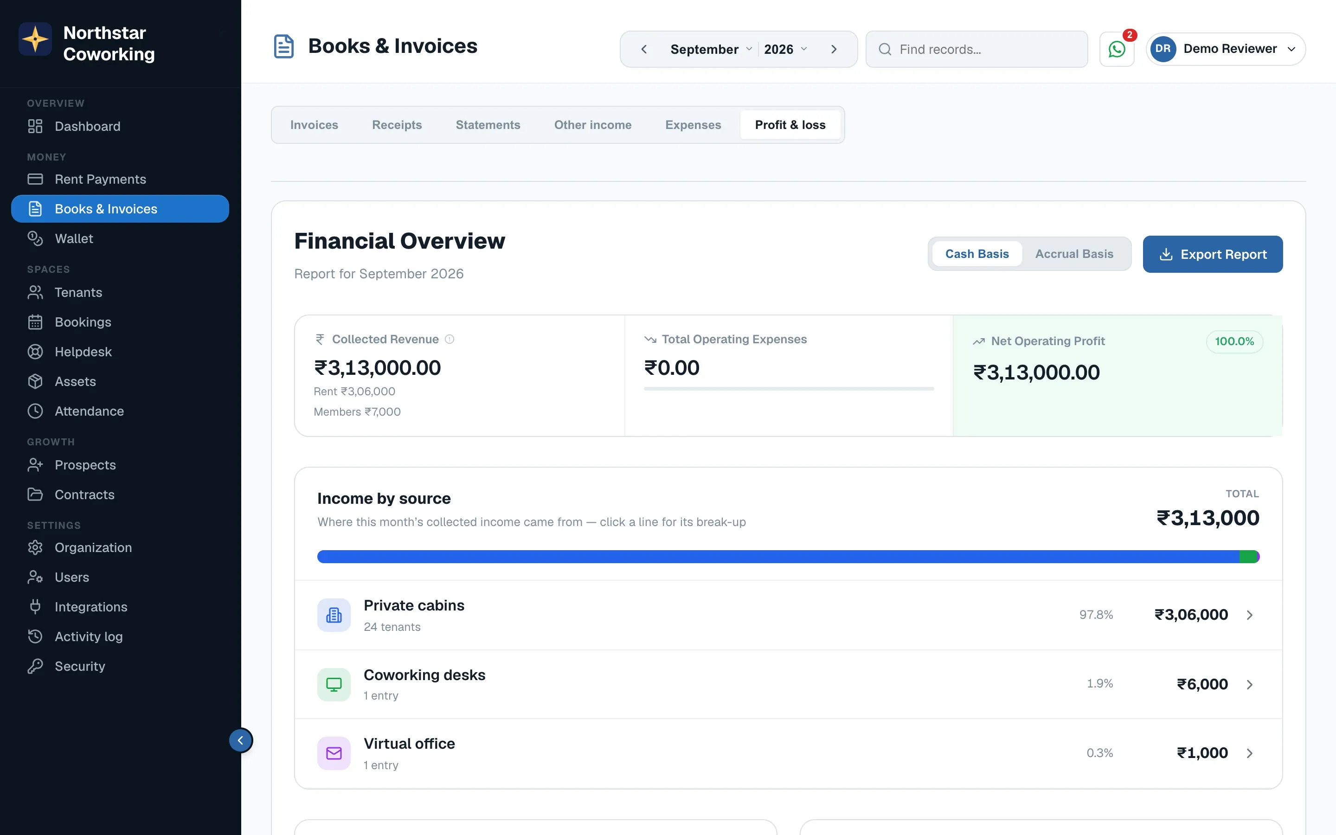This screenshot has height=835, width=1336.
Task: Click the Prospects add-user icon
Action: pyautogui.click(x=35, y=465)
